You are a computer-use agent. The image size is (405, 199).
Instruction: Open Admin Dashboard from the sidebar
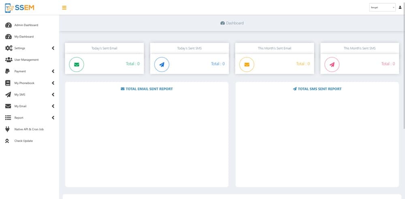[x=26, y=25]
